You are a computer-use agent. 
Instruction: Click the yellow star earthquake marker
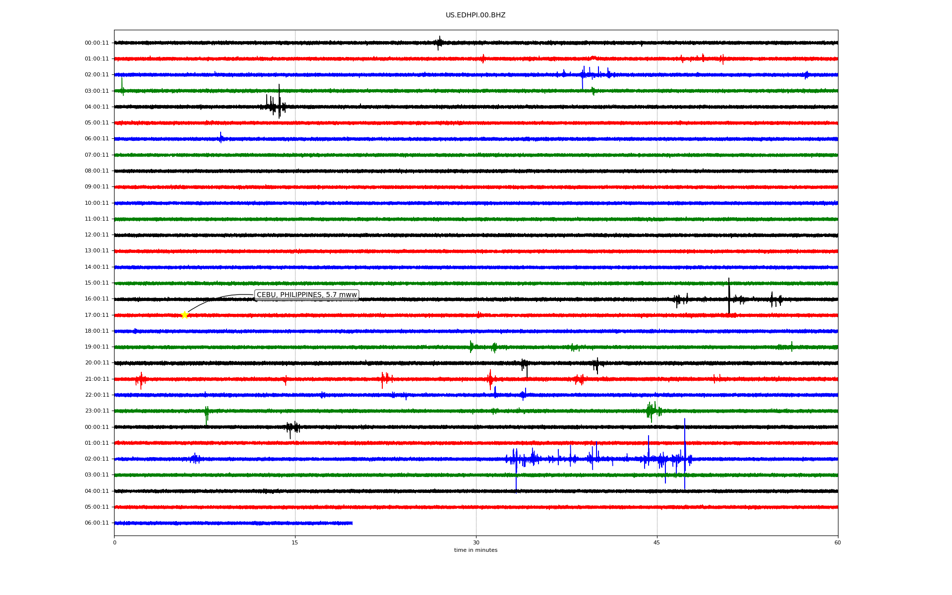[184, 315]
